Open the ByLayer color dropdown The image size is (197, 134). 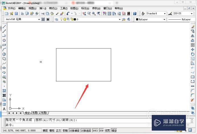pyautogui.click(x=164, y=19)
